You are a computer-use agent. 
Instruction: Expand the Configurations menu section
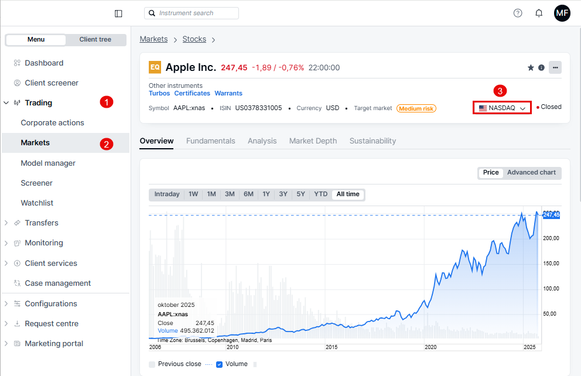point(6,303)
